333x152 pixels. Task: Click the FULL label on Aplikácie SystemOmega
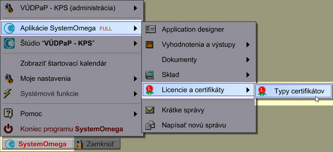(106, 29)
